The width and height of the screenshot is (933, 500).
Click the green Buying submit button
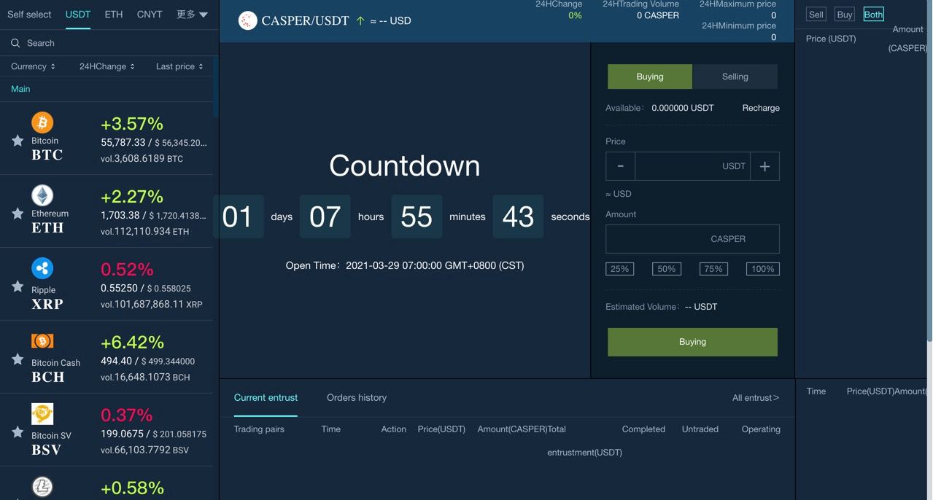tap(692, 342)
